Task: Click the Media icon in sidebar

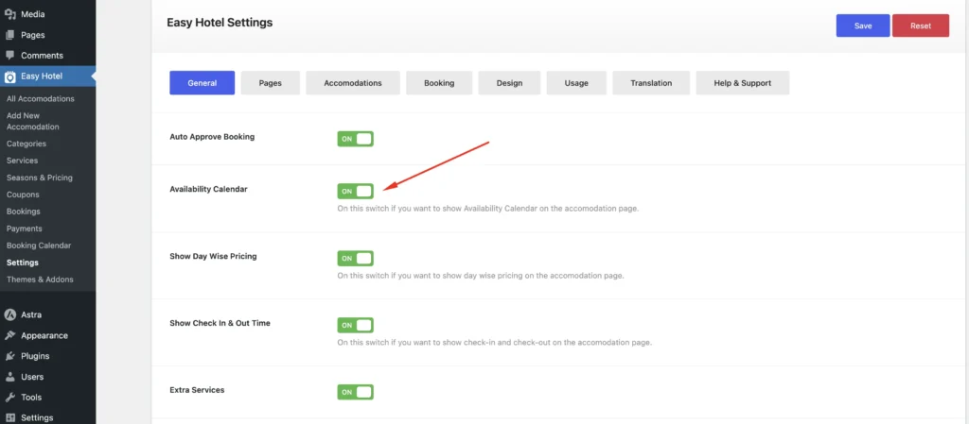Action: click(10, 14)
